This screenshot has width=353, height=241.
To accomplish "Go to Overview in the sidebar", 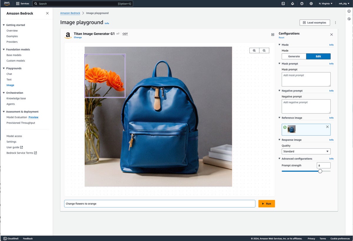I will point(12,31).
